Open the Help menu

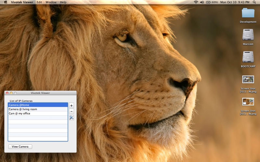[x=63, y=2]
